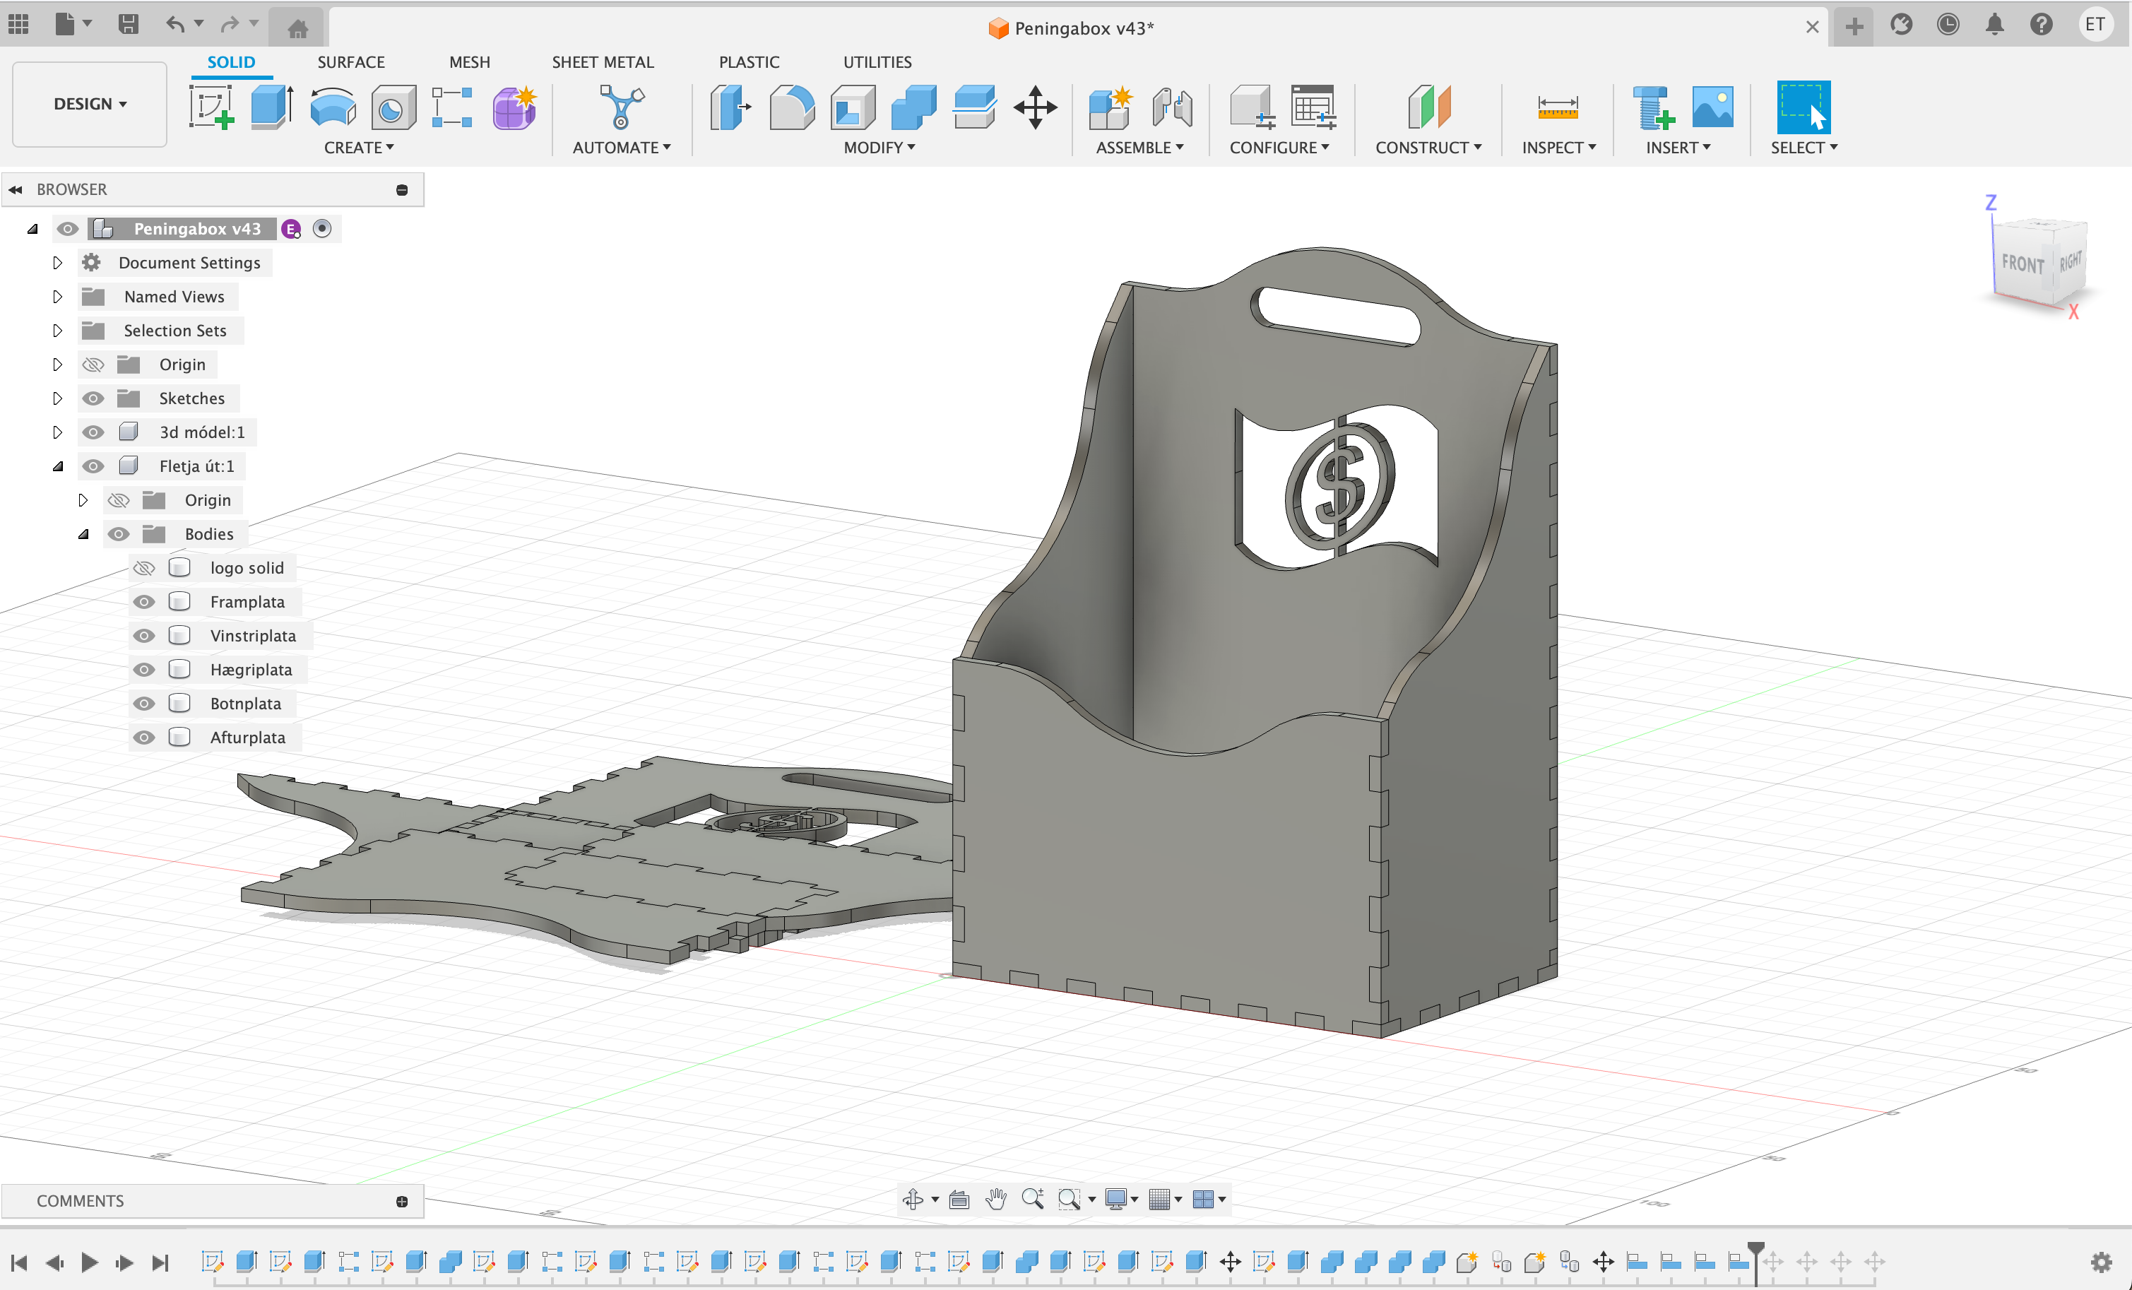Toggle visibility of Sketches folder
Image resolution: width=2132 pixels, height=1290 pixels.
[93, 399]
